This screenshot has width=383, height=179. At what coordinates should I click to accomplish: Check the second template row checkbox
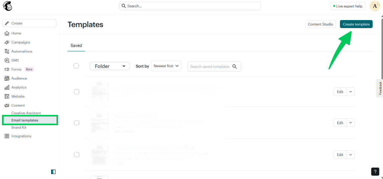coord(77,123)
